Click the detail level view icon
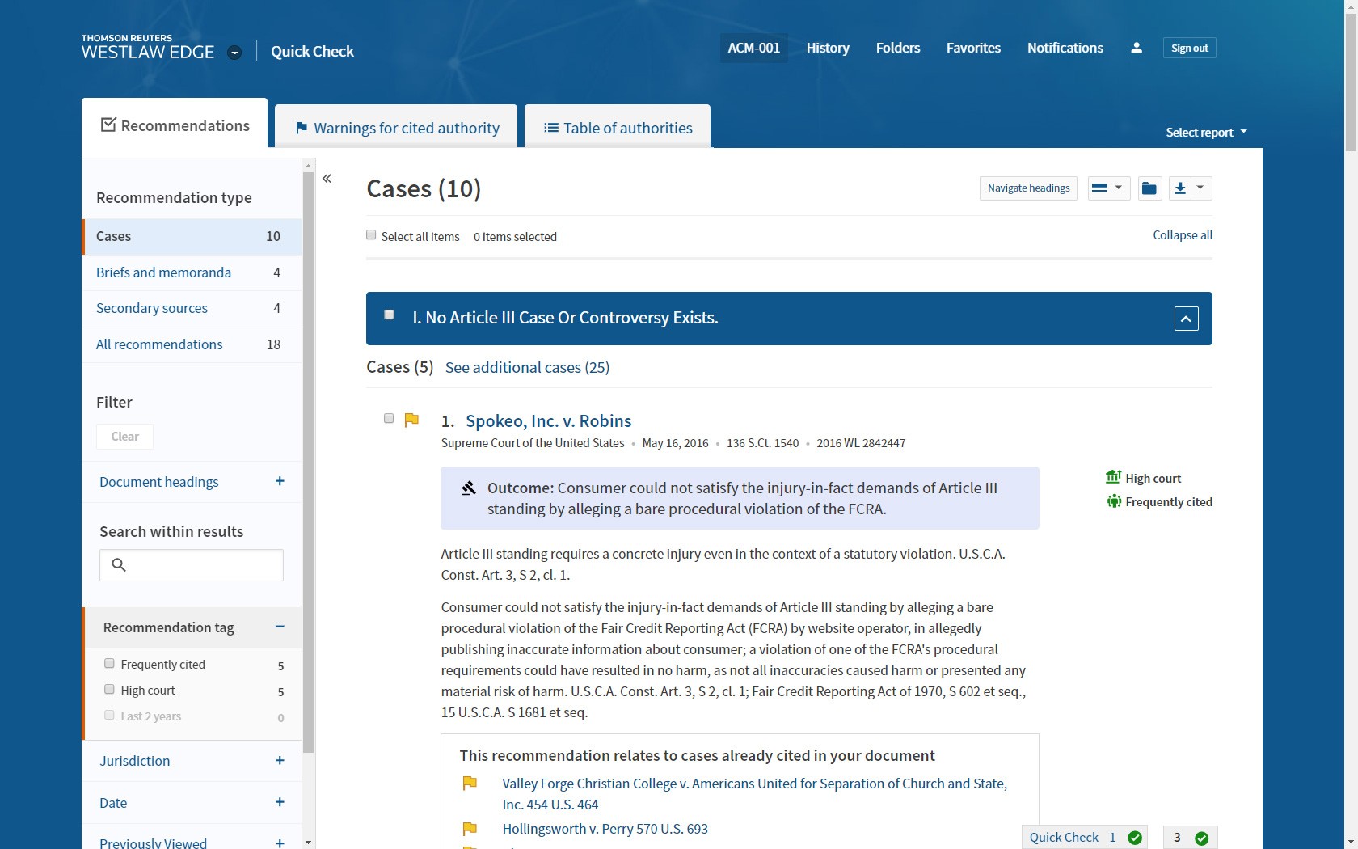1358x849 pixels. point(1107,188)
